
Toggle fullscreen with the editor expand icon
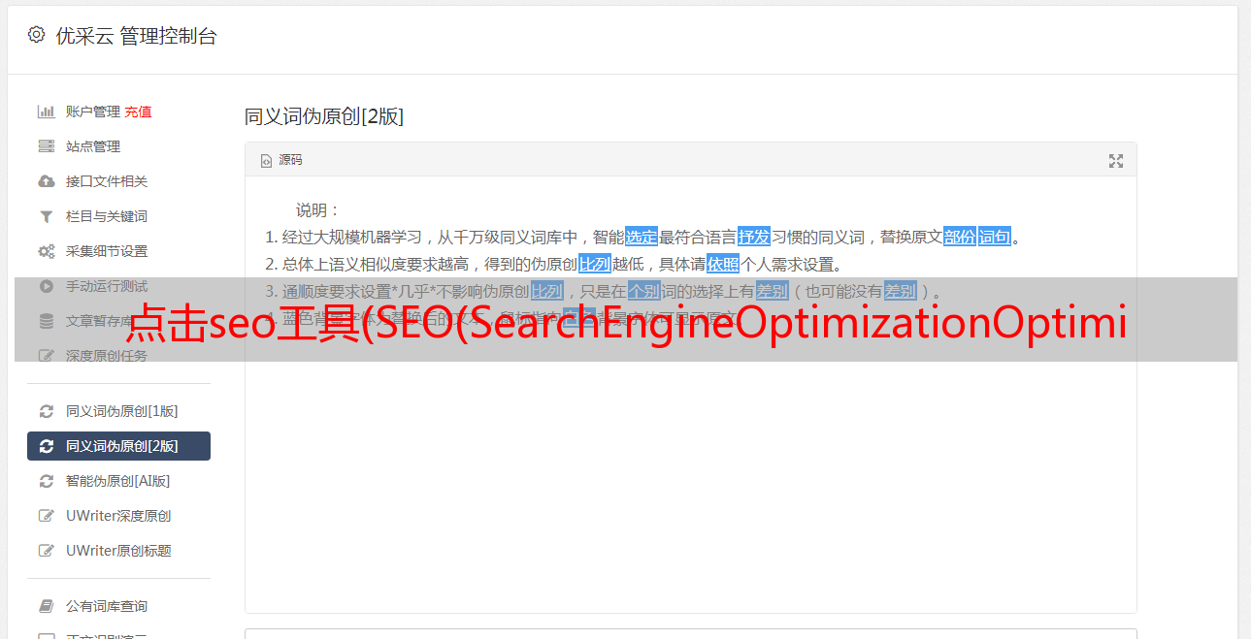[x=1116, y=161]
